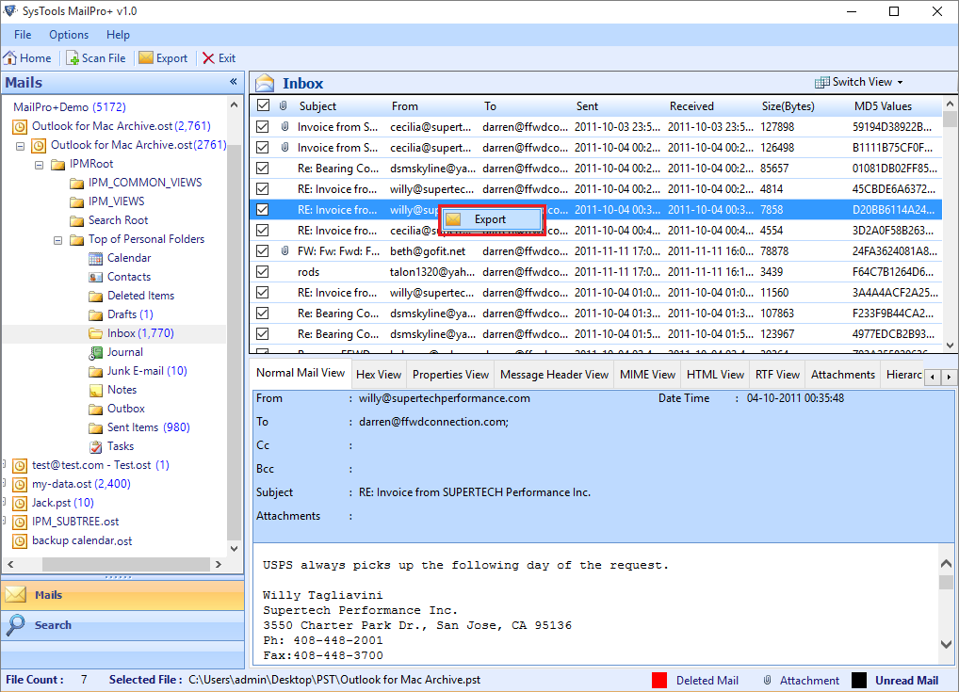Choose Export from the context menu

(492, 219)
